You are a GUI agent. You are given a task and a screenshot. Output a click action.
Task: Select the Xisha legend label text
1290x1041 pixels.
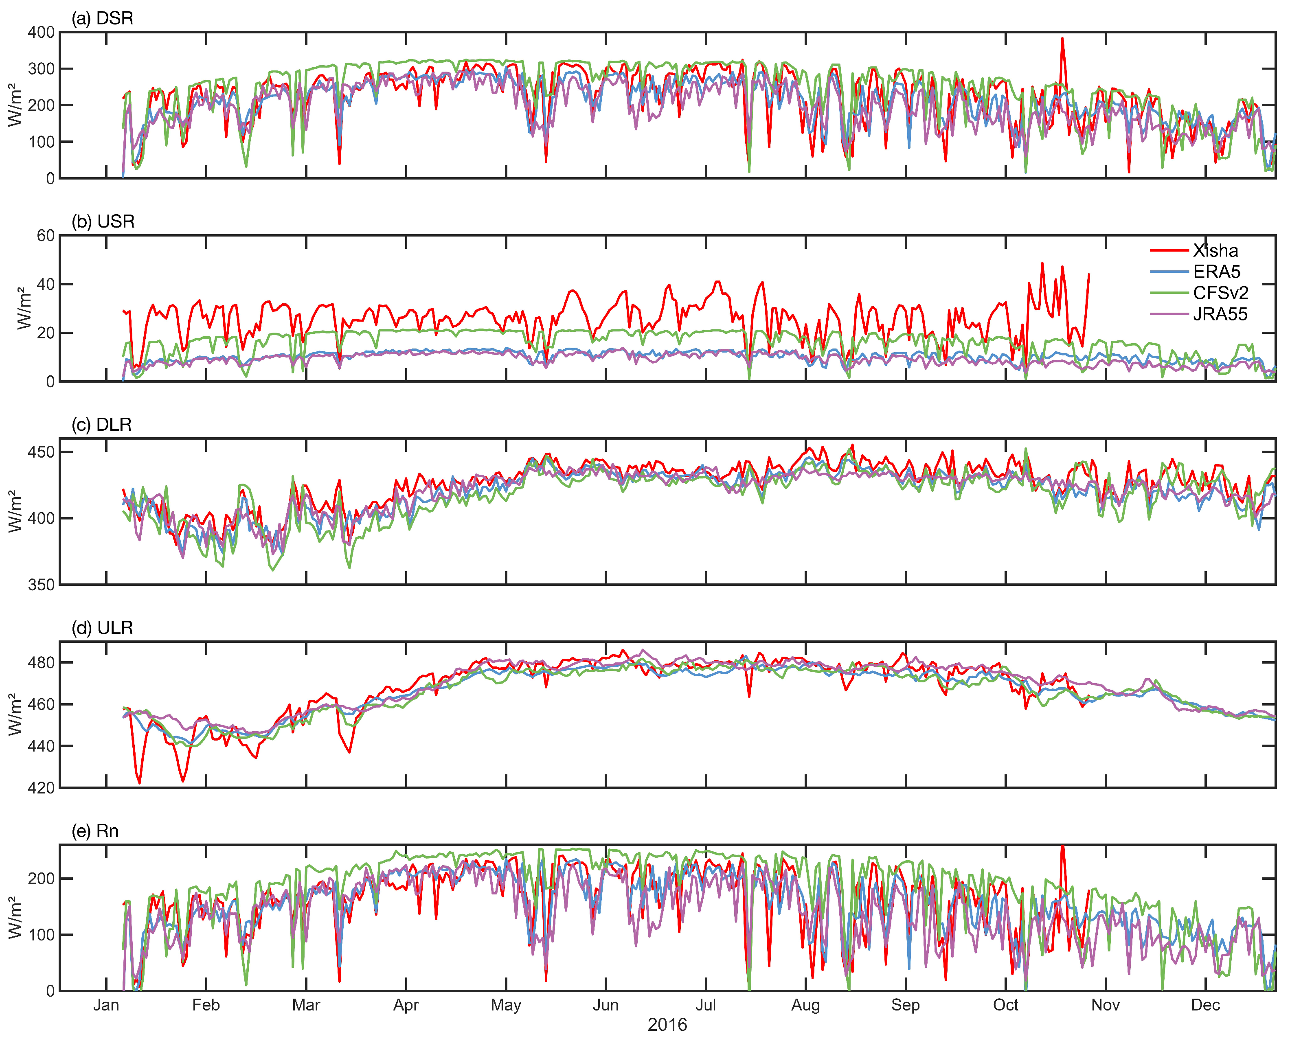(1215, 251)
